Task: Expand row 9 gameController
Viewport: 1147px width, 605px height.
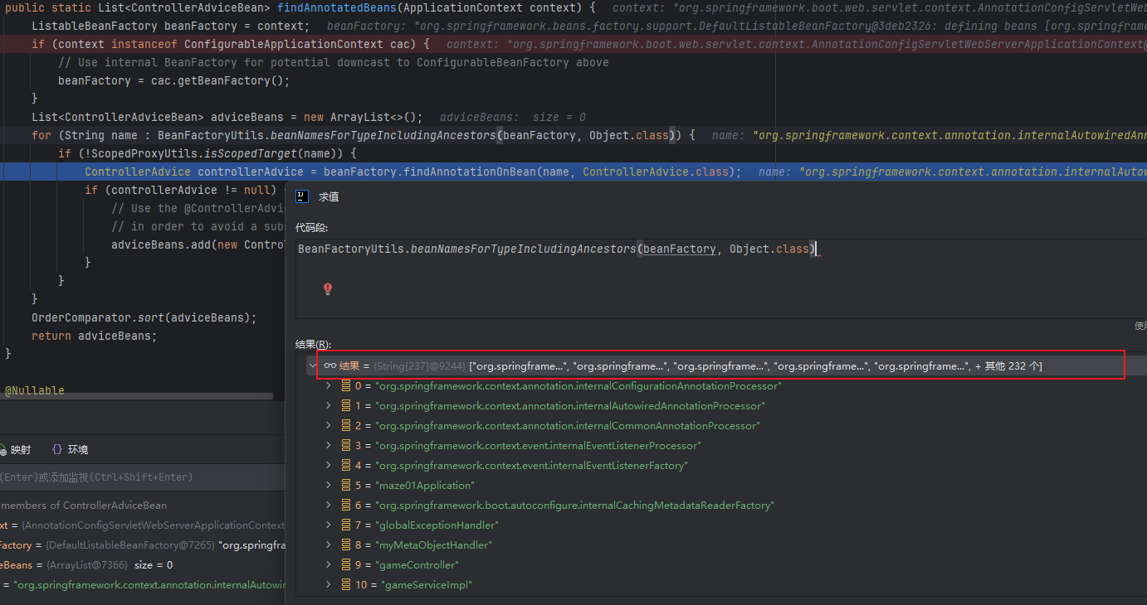Action: coord(328,565)
